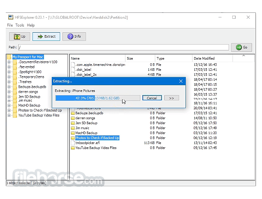Click Jen SD Backup folder icon in list
The width and height of the screenshot is (262, 199).
tap(73, 123)
